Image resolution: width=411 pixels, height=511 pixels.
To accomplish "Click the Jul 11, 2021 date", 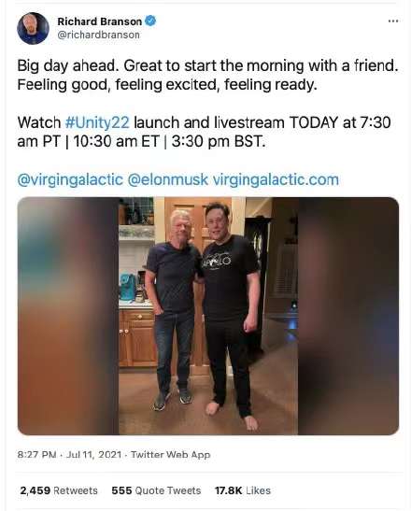I will [x=93, y=455].
